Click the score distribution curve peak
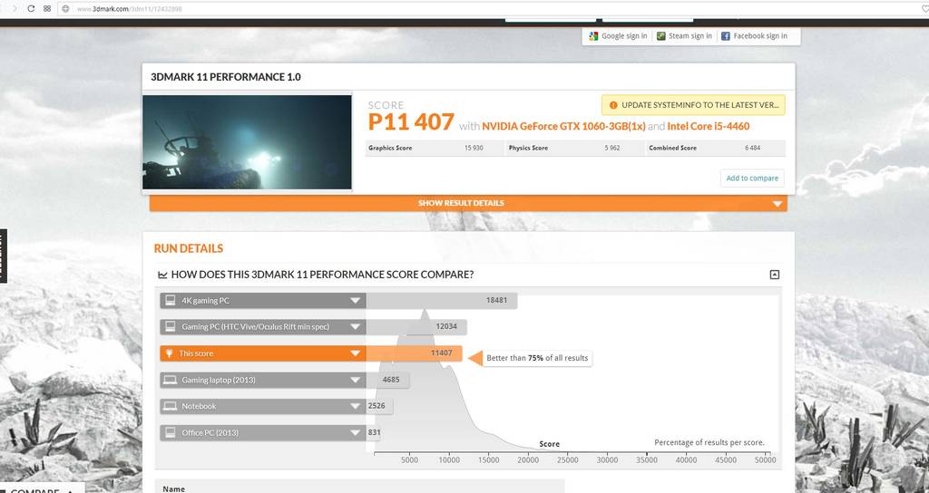The height and width of the screenshot is (493, 929). click(425, 312)
